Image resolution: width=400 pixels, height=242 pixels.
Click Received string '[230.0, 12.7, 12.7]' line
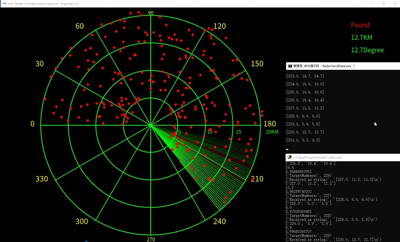(x=333, y=240)
